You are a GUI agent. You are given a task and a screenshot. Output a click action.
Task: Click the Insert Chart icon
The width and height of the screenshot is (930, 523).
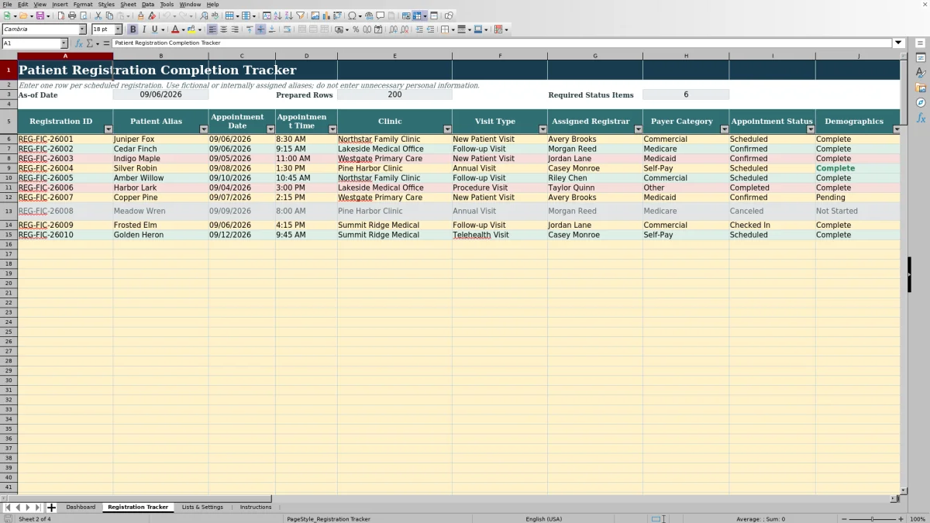(326, 15)
